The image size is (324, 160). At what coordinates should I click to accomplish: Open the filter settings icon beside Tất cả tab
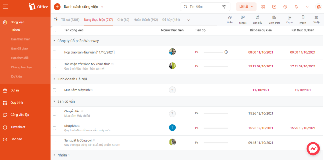[x=56, y=19]
